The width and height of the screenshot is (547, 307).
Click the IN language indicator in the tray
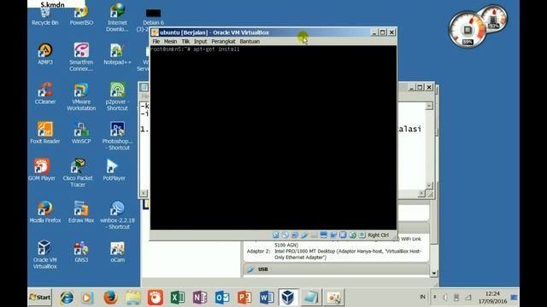pyautogui.click(x=422, y=297)
